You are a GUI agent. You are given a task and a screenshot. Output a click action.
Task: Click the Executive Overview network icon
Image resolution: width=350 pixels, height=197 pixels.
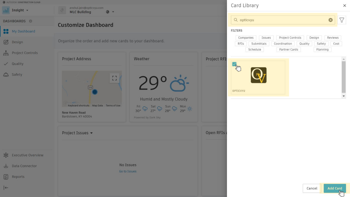coord(6,155)
